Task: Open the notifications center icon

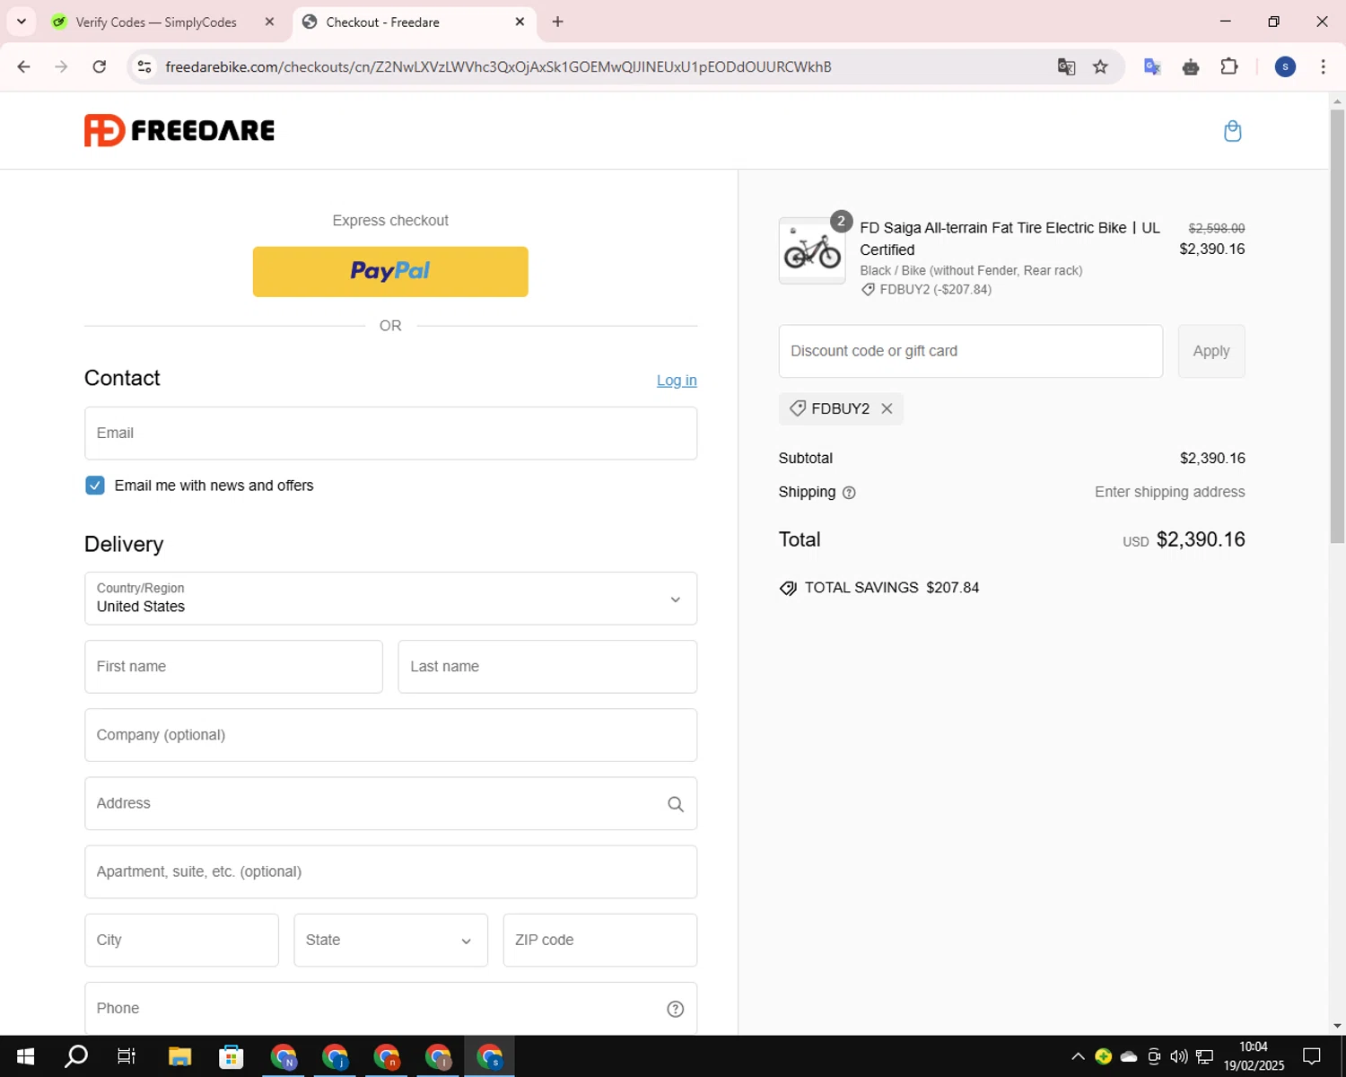Action: tap(1312, 1056)
